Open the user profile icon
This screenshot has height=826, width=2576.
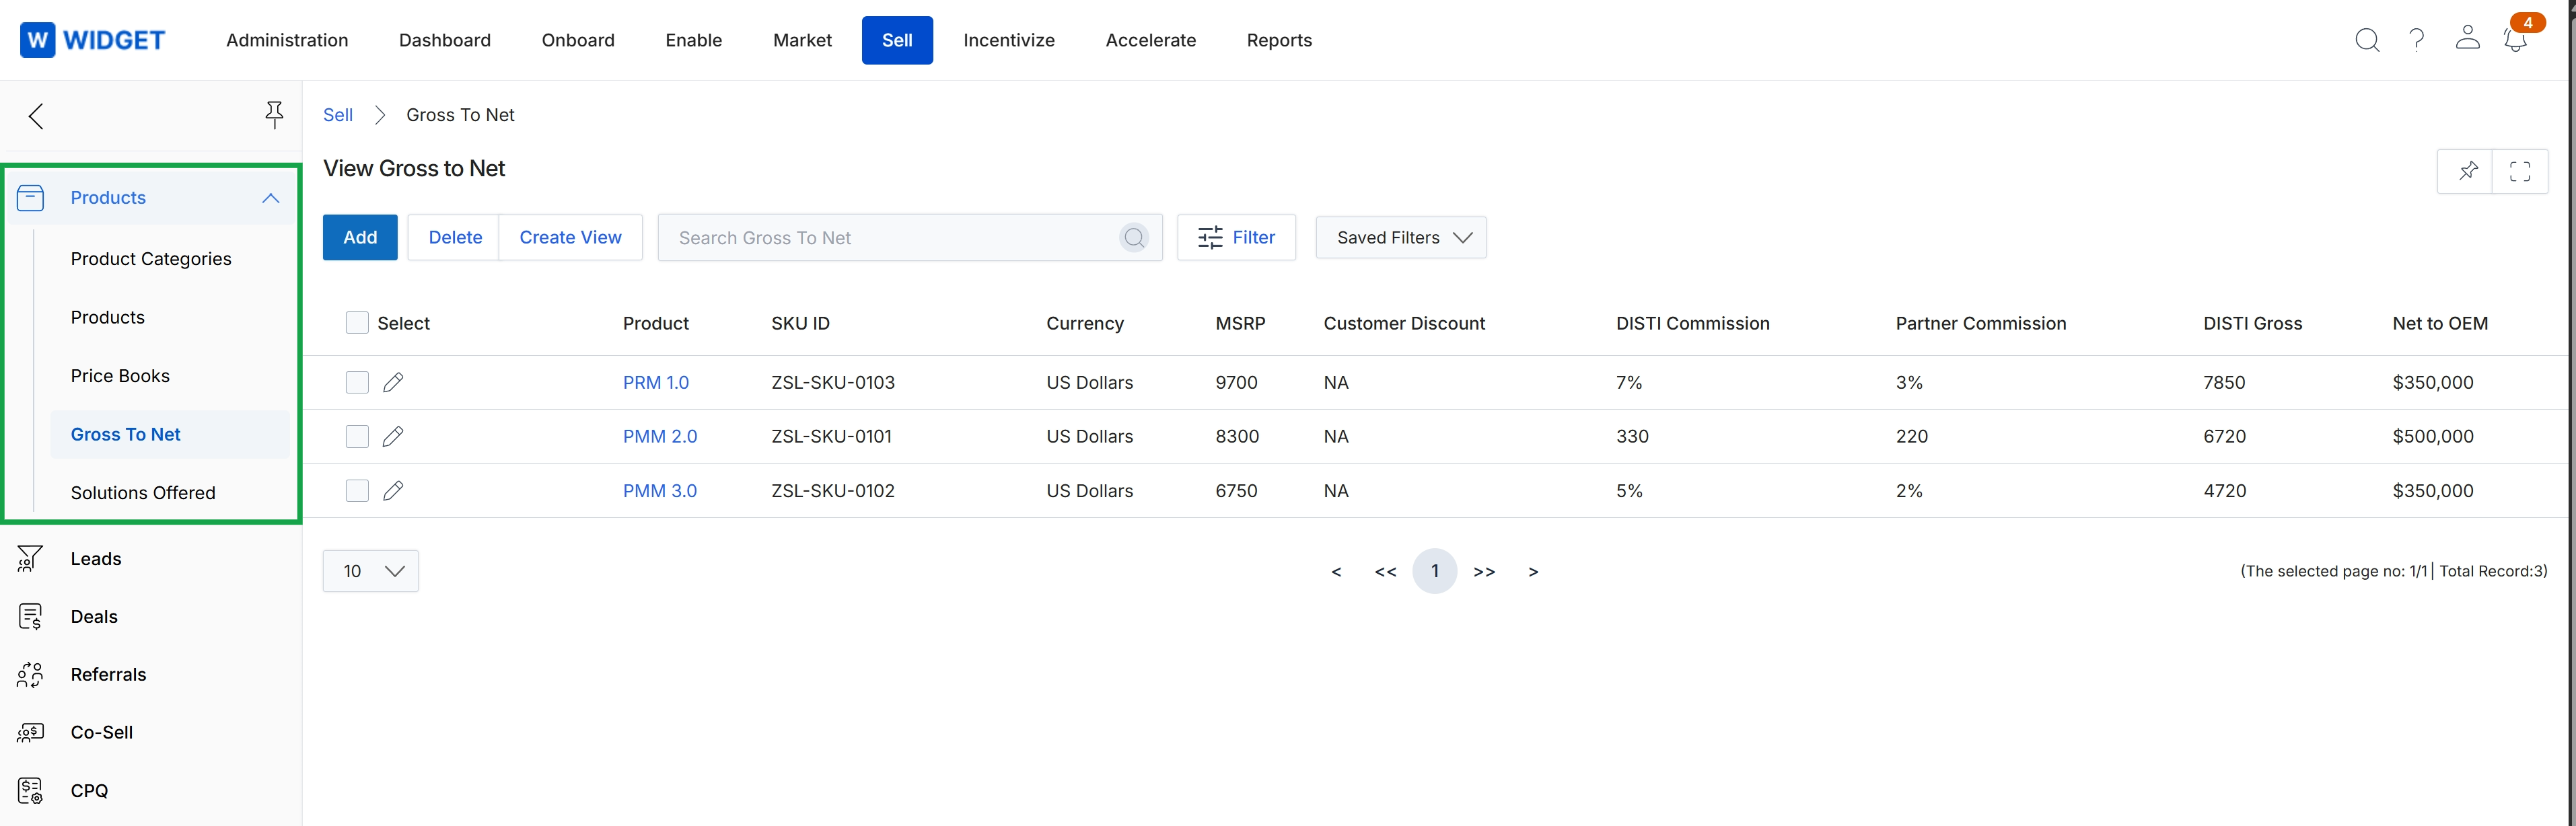2467,38
